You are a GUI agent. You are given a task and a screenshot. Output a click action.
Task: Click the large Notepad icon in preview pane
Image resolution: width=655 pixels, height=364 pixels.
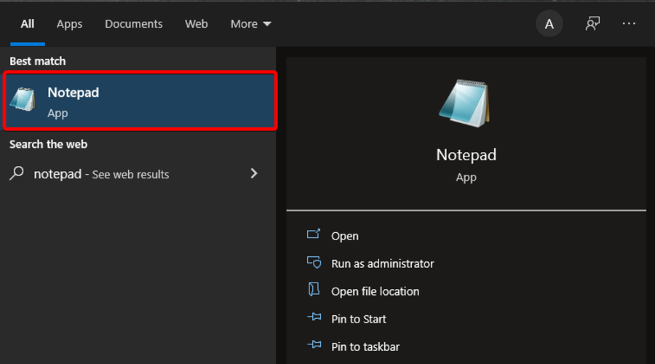pyautogui.click(x=465, y=103)
